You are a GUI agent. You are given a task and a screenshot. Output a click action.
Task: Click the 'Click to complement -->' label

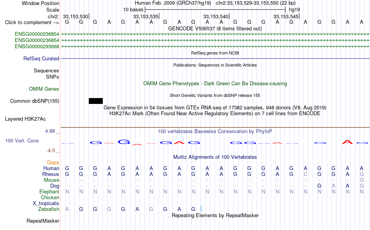tap(32, 23)
